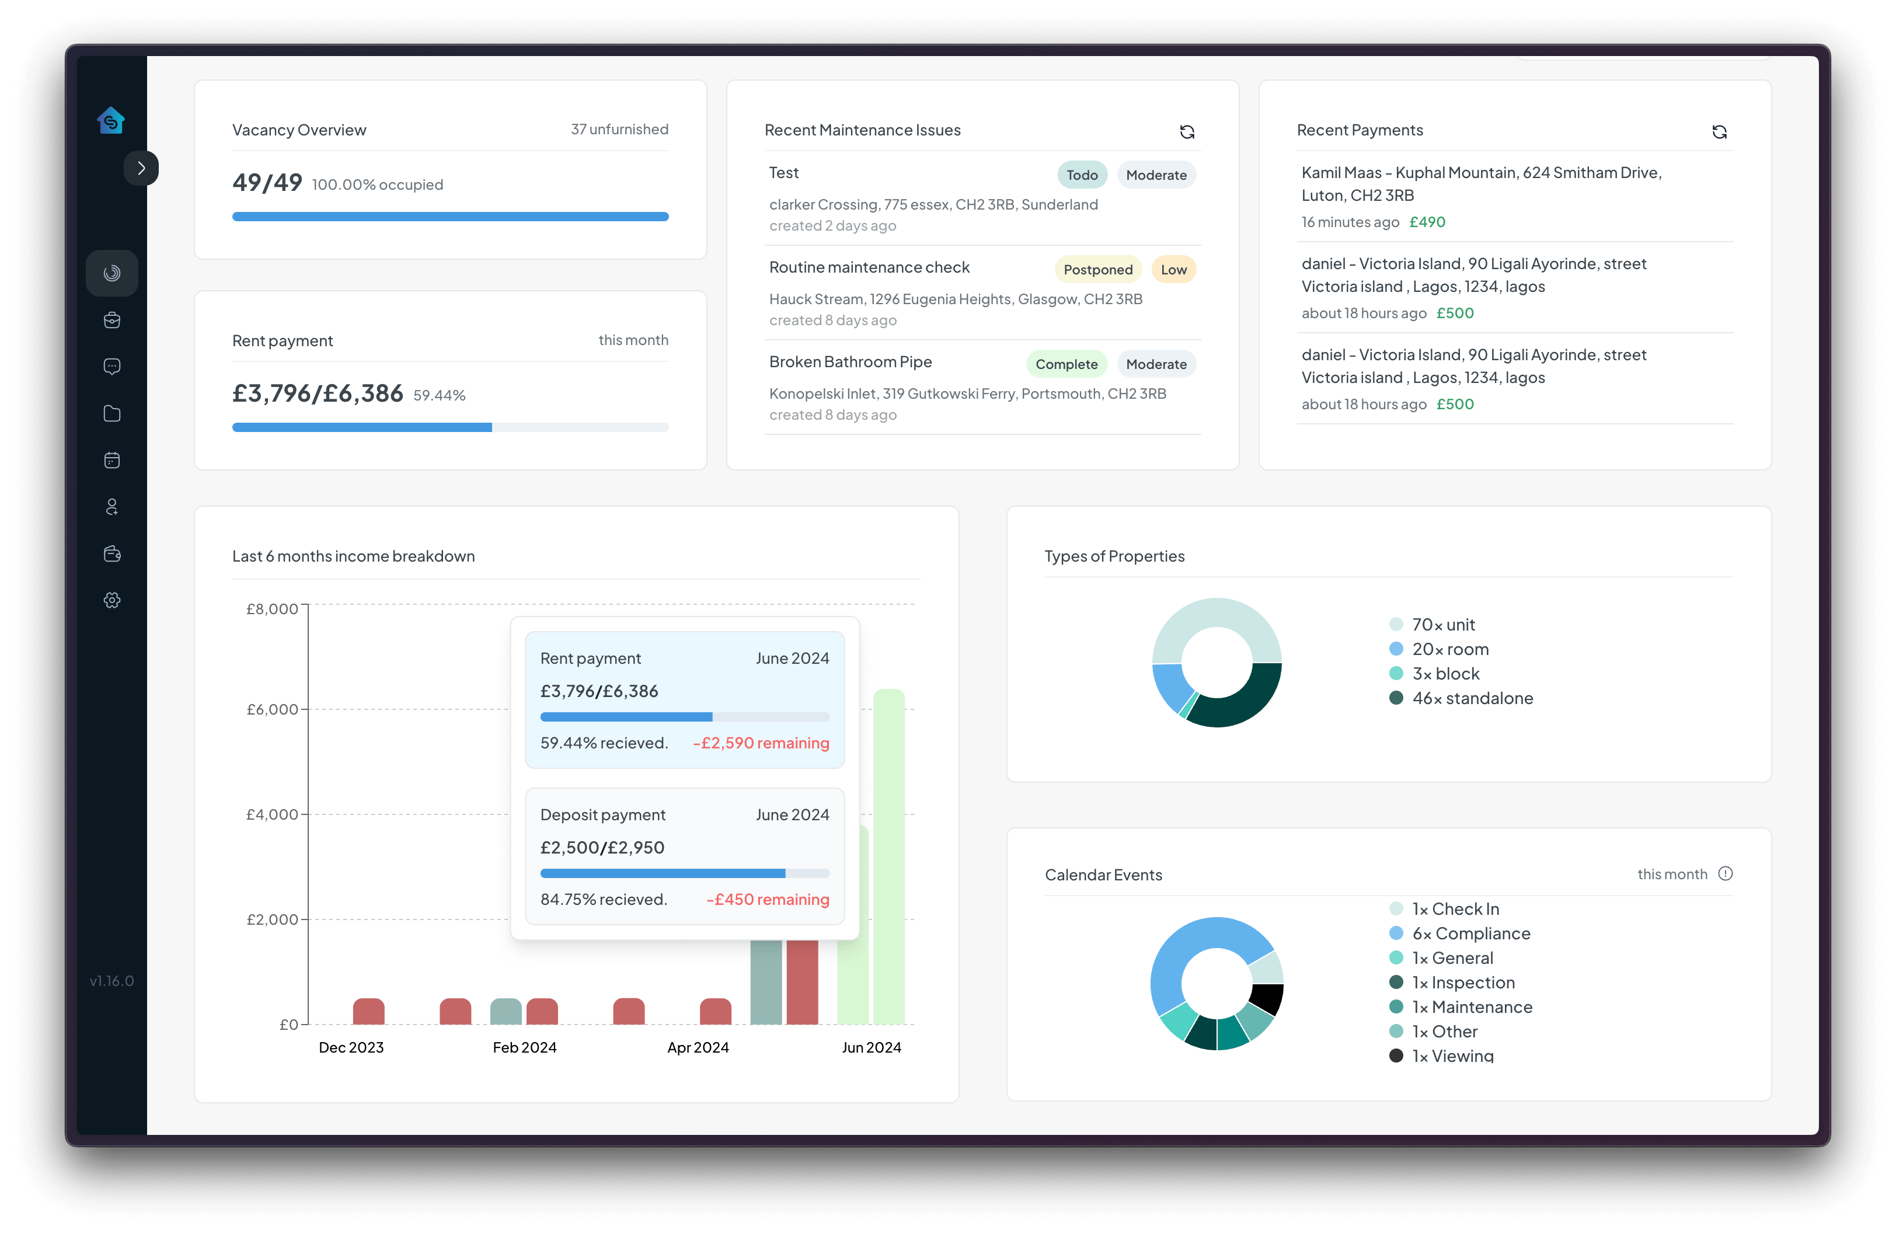This screenshot has height=1233, width=1896.
Task: Open the calendar sidebar icon
Action: point(112,461)
